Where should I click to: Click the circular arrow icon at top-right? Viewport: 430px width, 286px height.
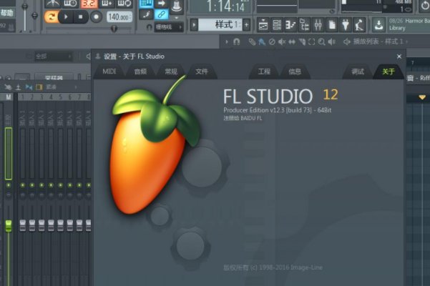click(x=425, y=6)
